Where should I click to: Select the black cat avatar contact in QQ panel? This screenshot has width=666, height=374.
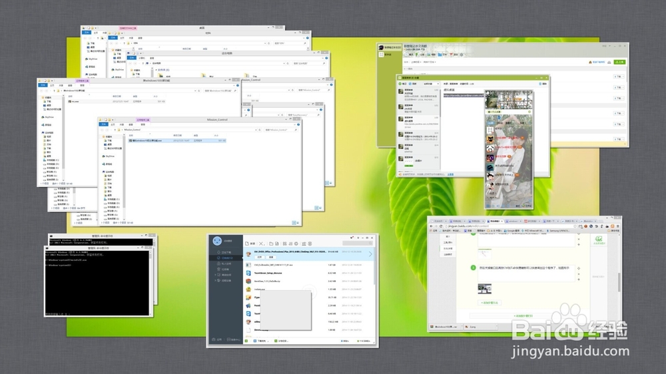click(x=490, y=139)
